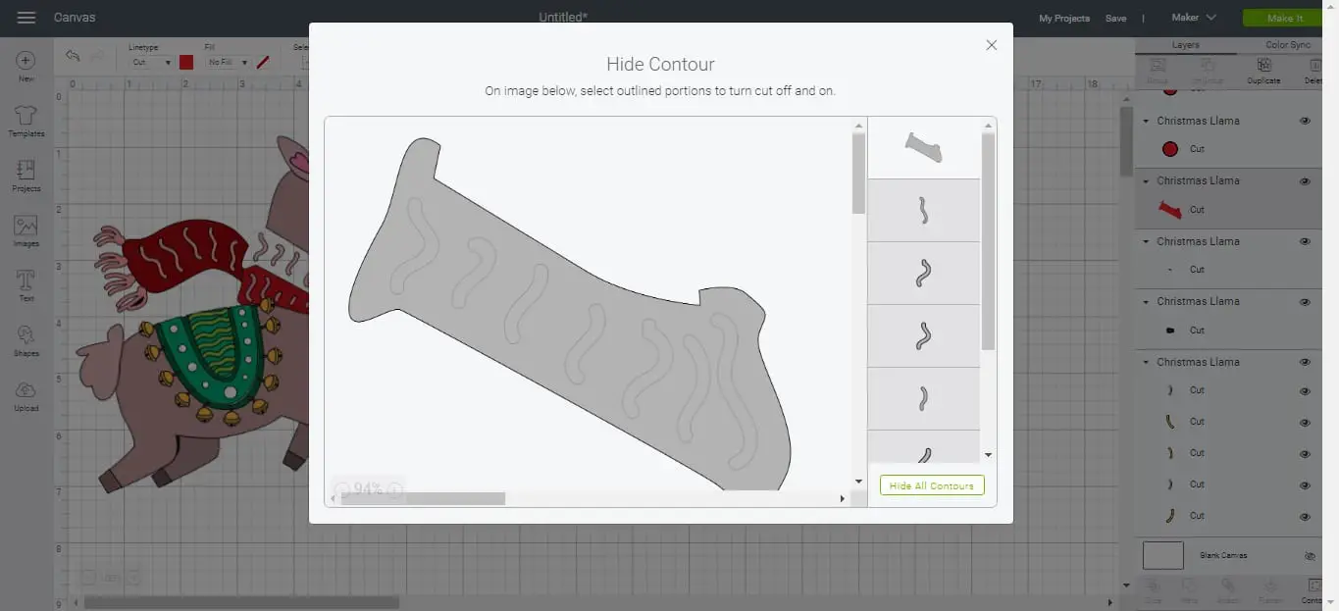Collapse the selected red scarf Llama group
1339x611 pixels.
[x=1146, y=181]
